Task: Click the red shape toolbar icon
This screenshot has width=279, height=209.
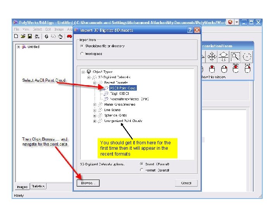Action: click(x=69, y=36)
